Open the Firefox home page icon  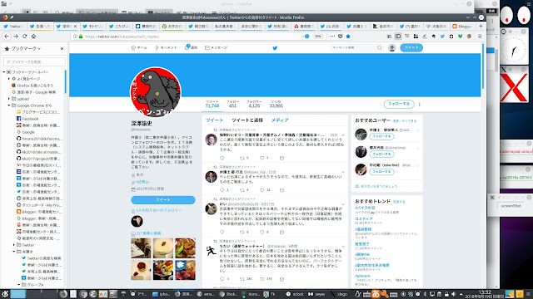[33, 37]
